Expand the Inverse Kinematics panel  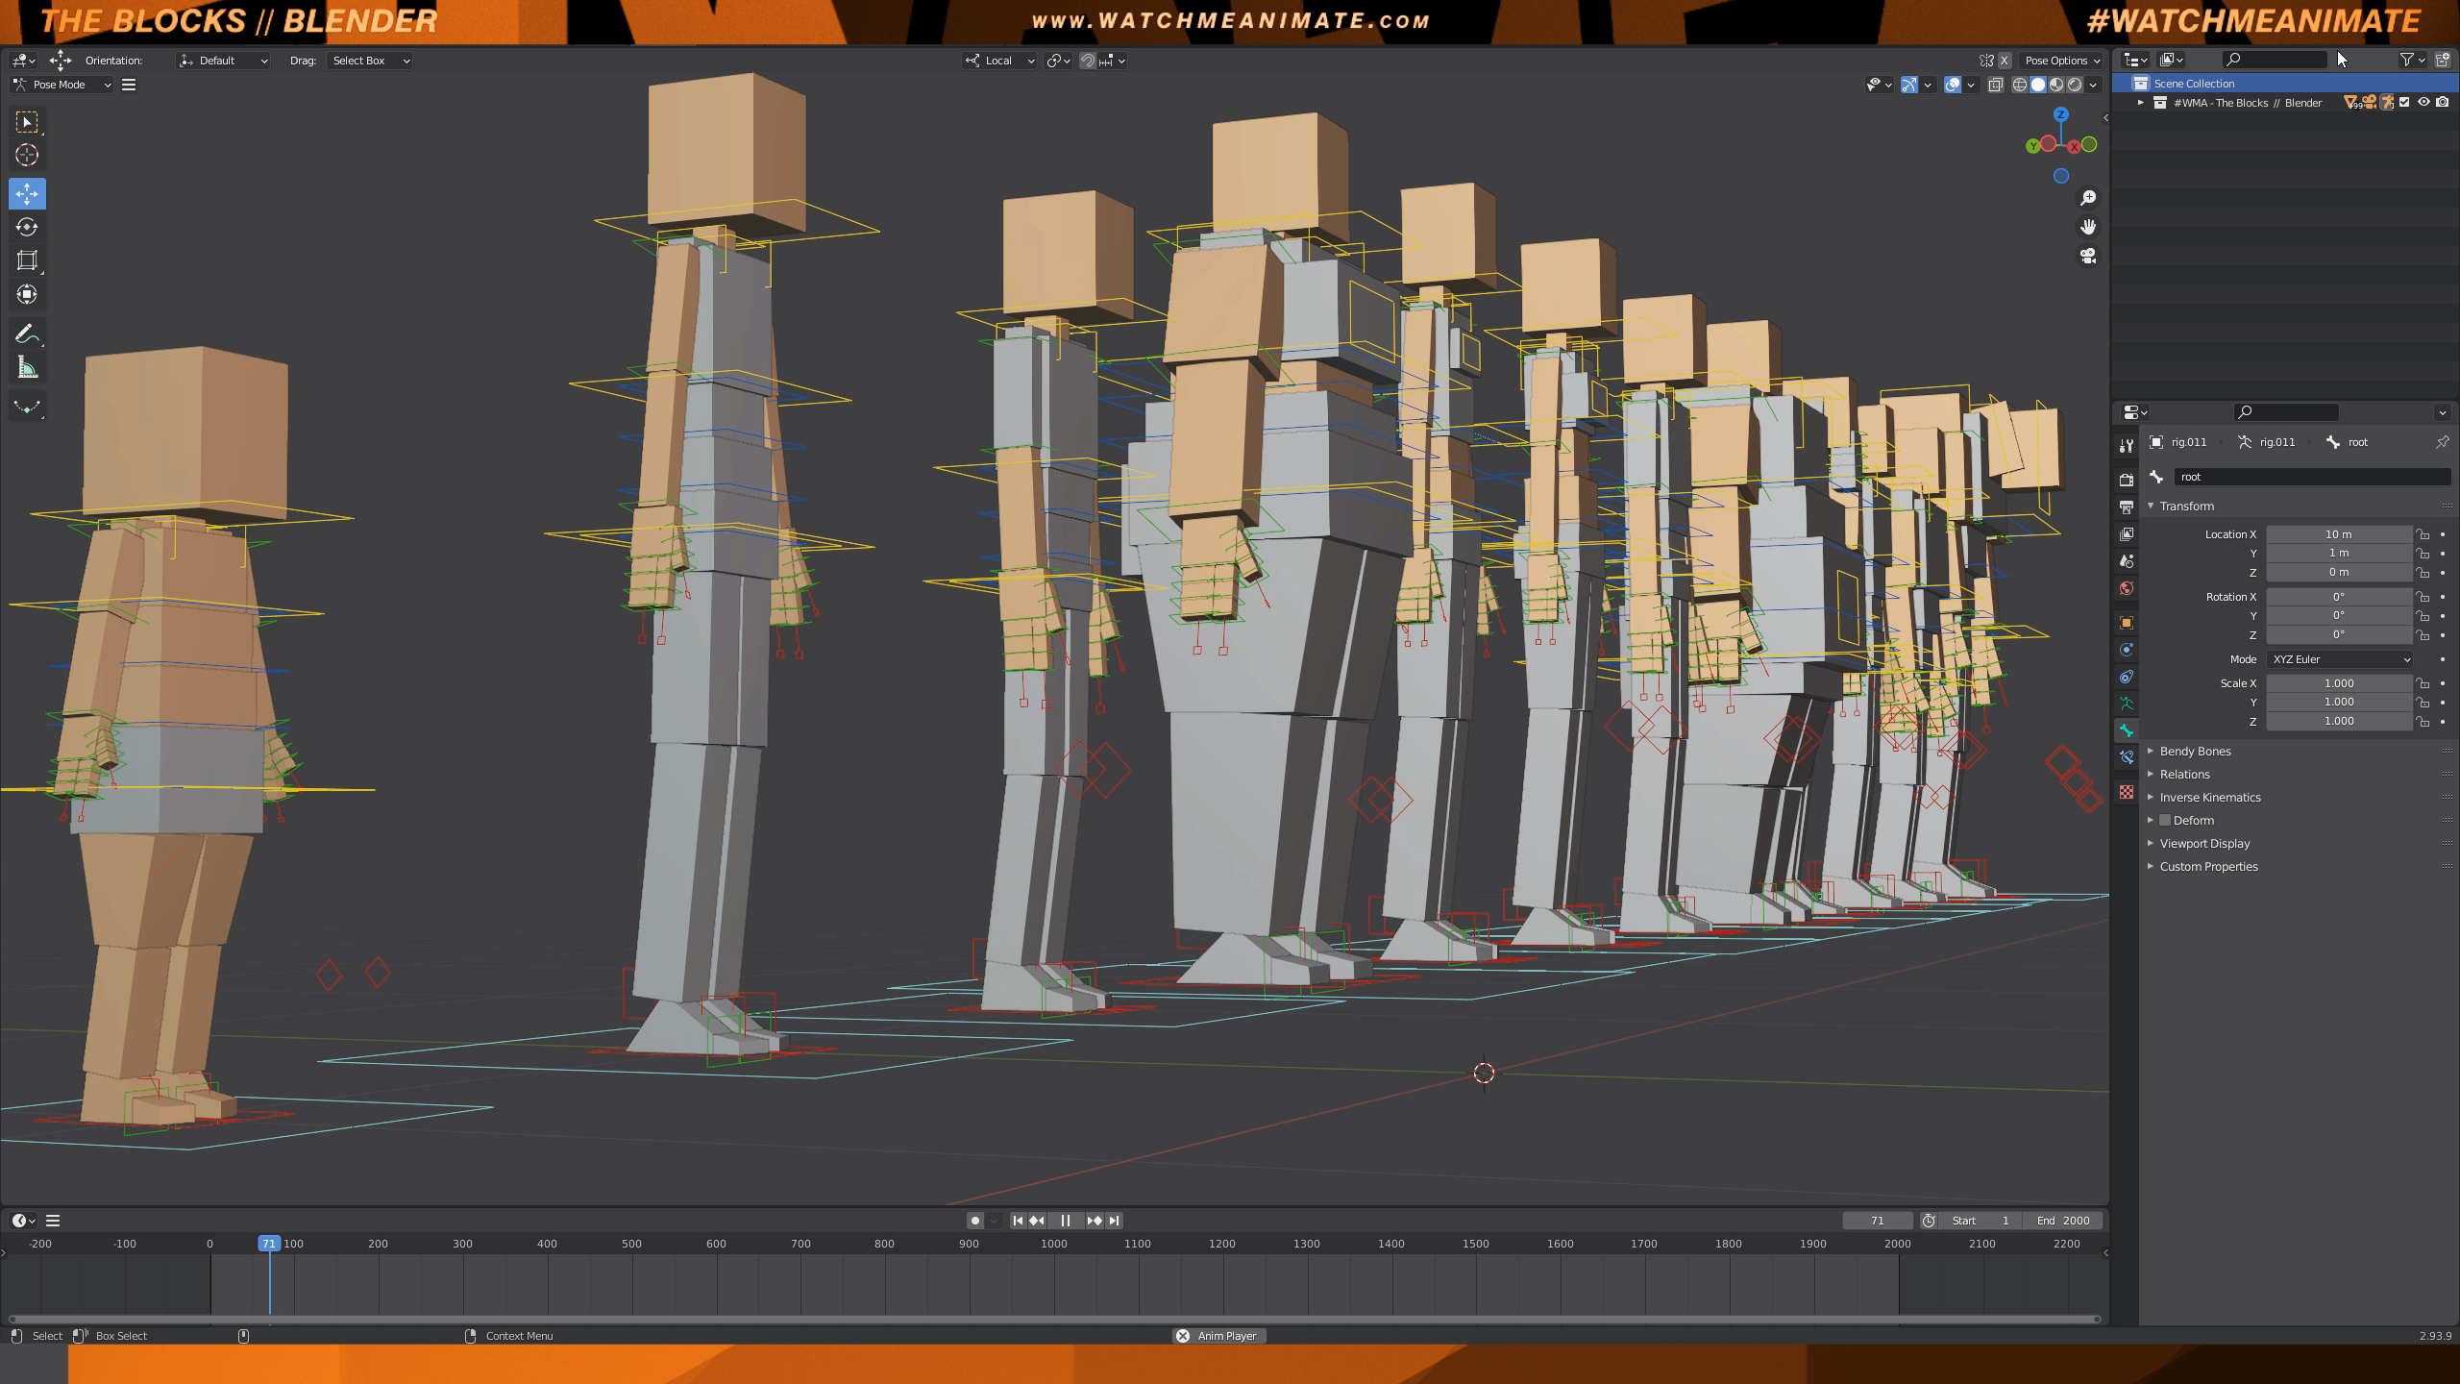[x=2212, y=797]
